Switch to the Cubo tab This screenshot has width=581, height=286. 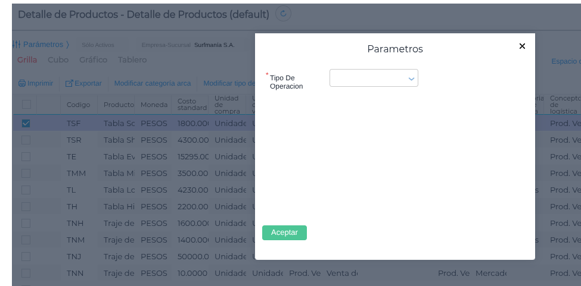coord(58,60)
